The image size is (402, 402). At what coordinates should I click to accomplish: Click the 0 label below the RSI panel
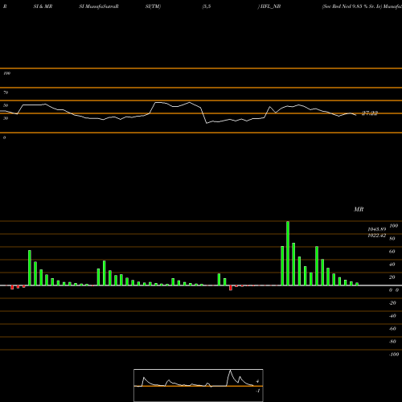tap(4, 137)
